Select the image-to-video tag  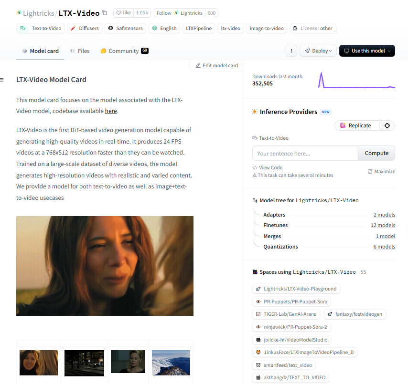pyautogui.click(x=267, y=28)
